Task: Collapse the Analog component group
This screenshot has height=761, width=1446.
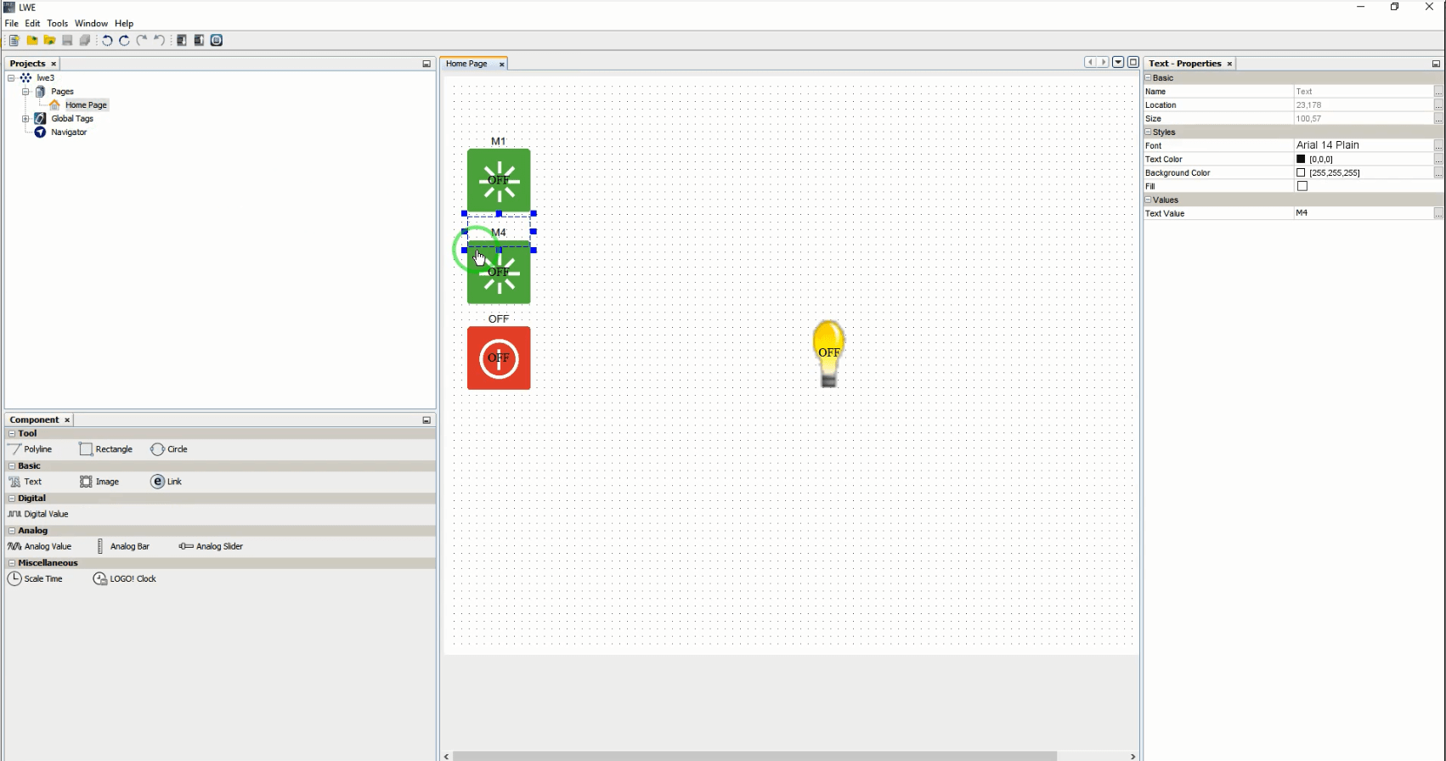Action: (12, 531)
